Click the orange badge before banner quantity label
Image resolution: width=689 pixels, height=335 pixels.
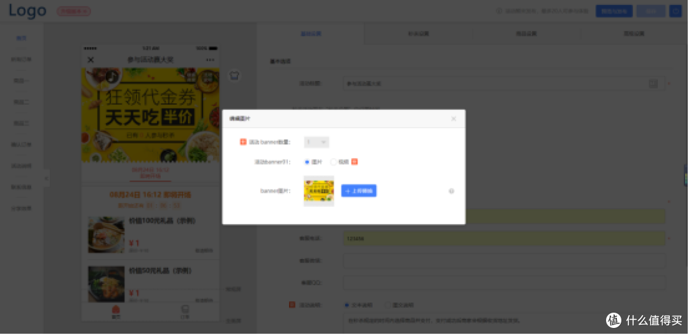coord(243,142)
